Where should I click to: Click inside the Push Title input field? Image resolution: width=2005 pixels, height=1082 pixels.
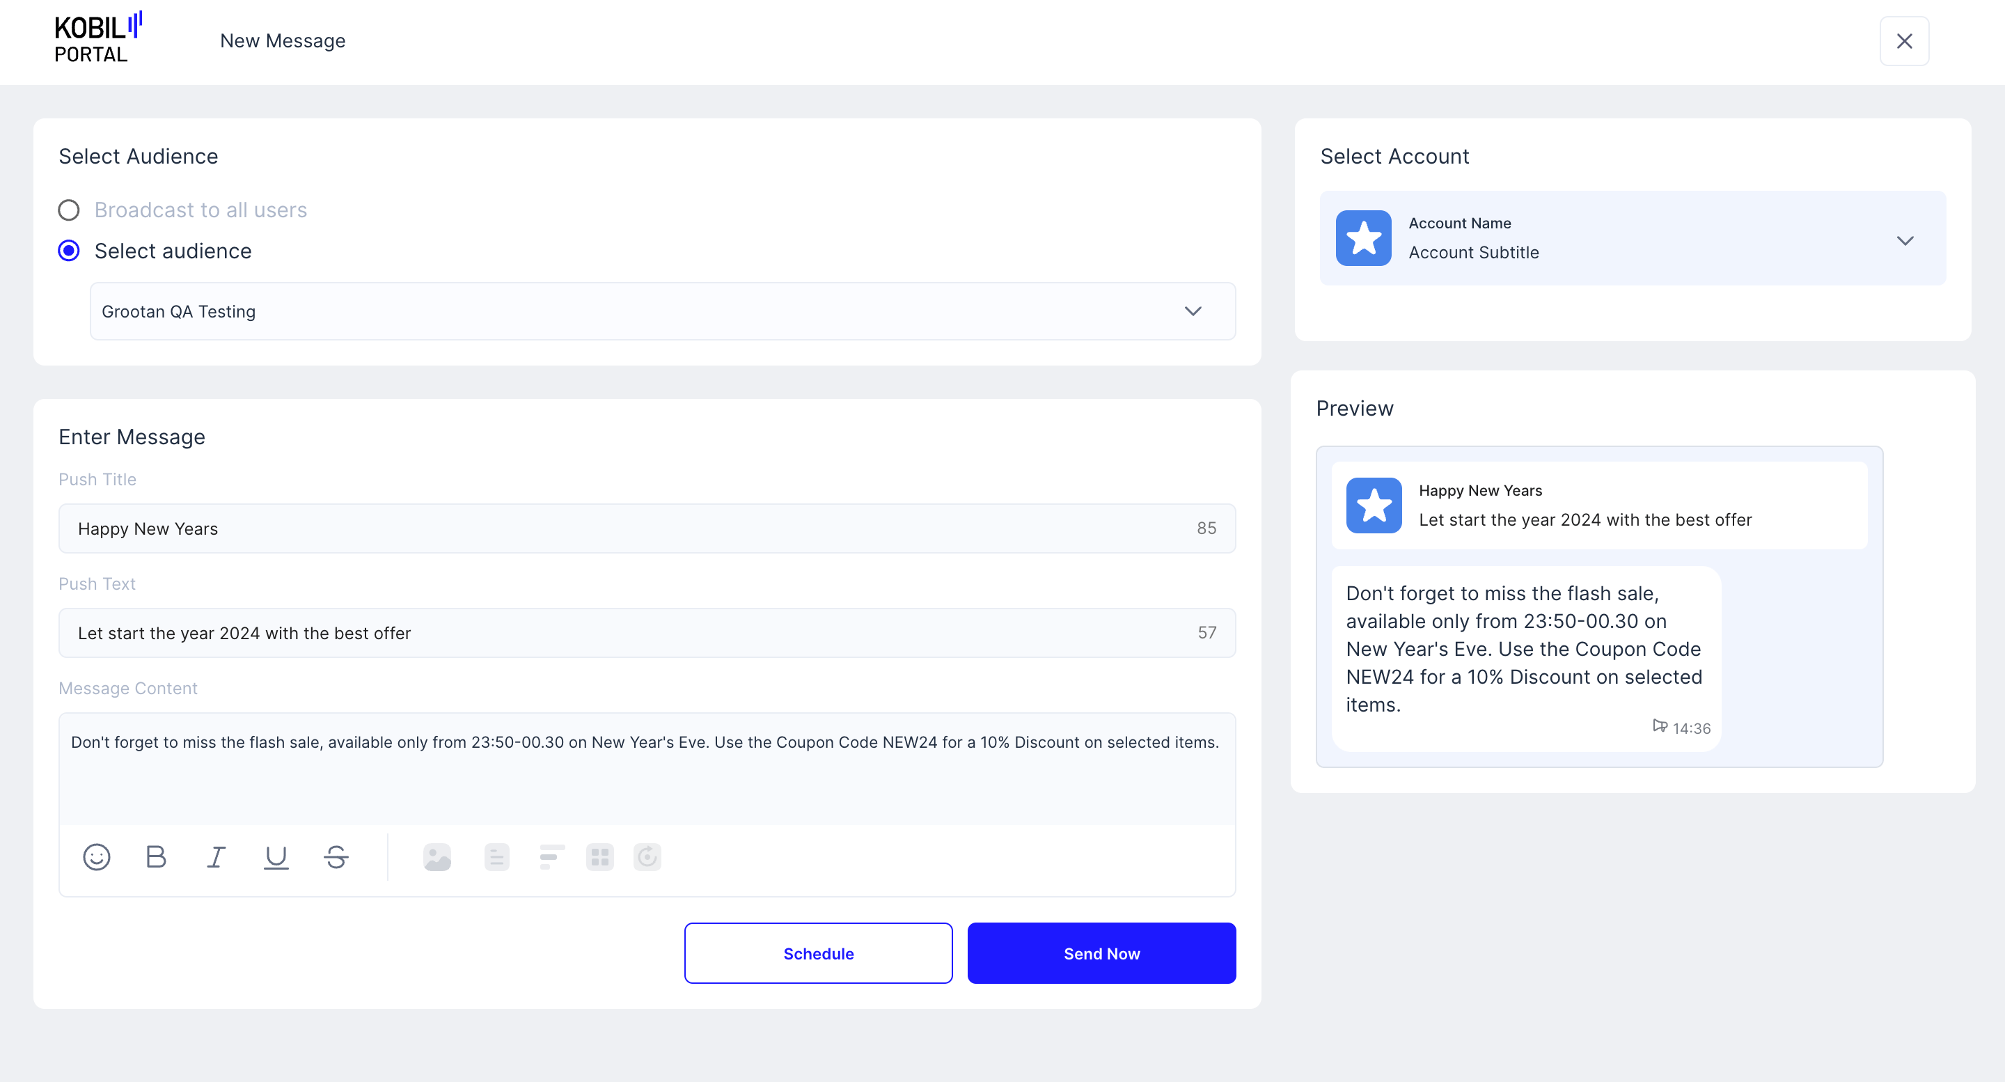[x=545, y=528]
